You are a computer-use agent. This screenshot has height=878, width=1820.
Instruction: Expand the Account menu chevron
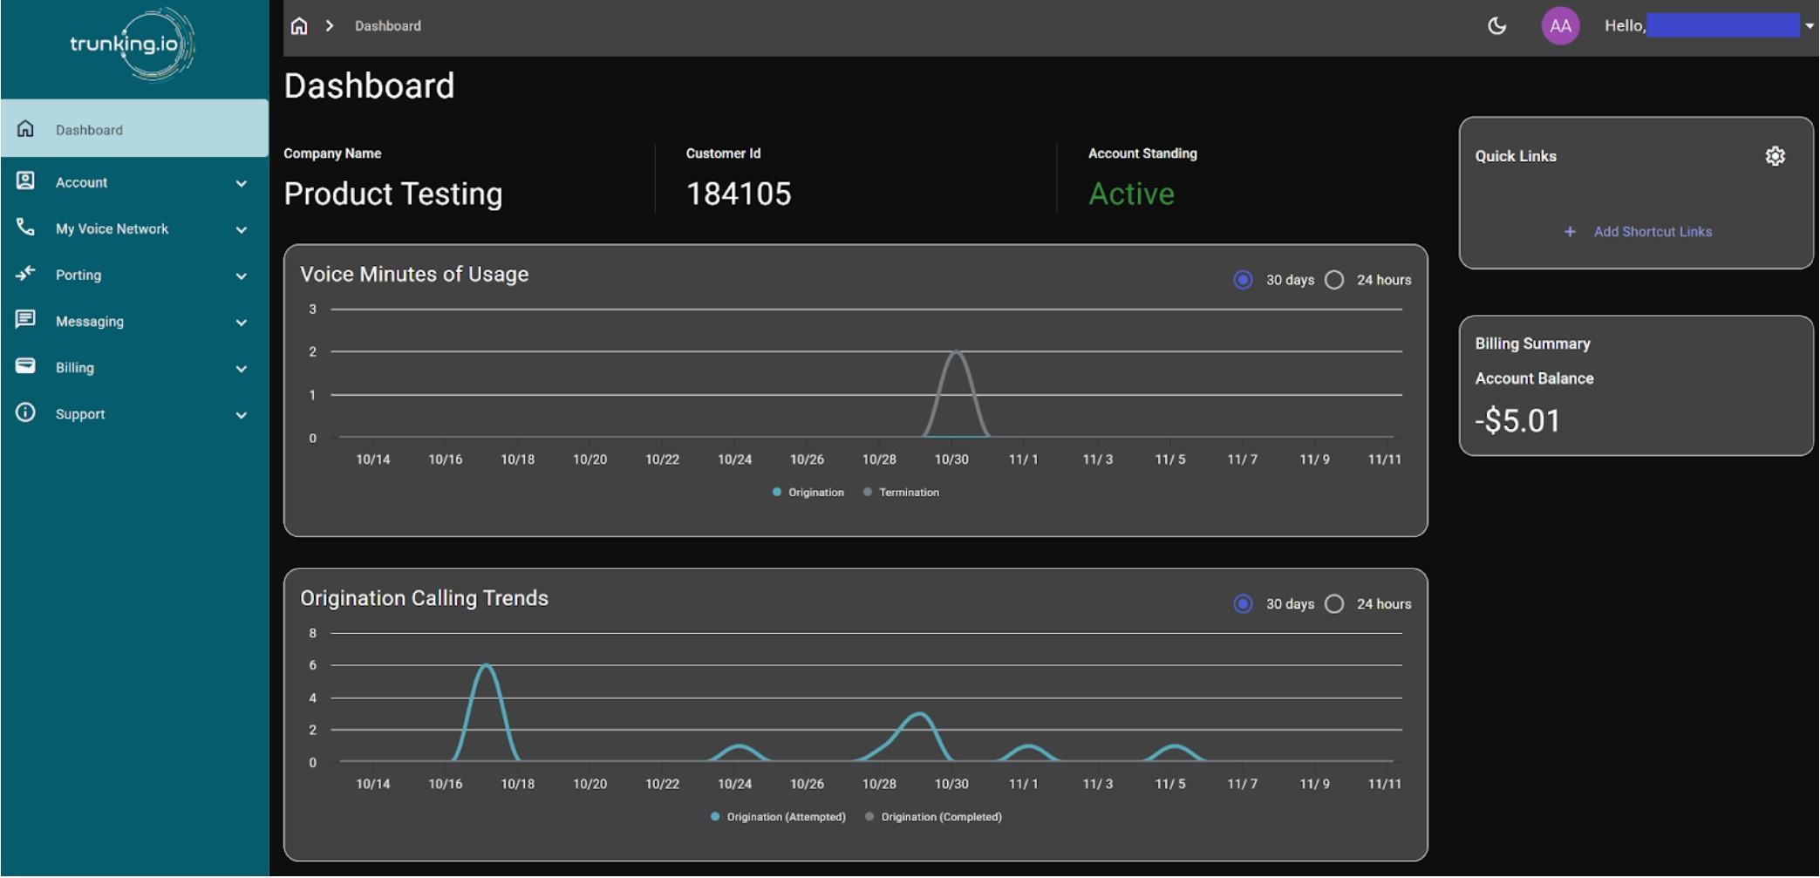click(x=242, y=183)
